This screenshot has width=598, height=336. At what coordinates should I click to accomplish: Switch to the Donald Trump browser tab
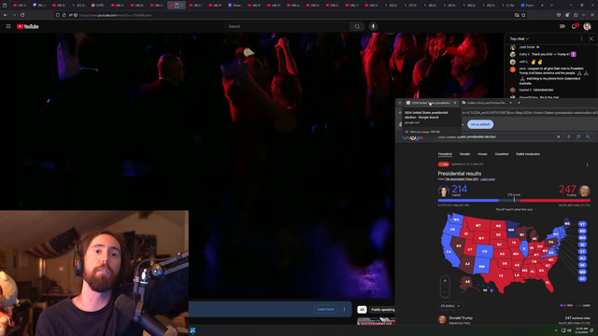click(x=235, y=6)
